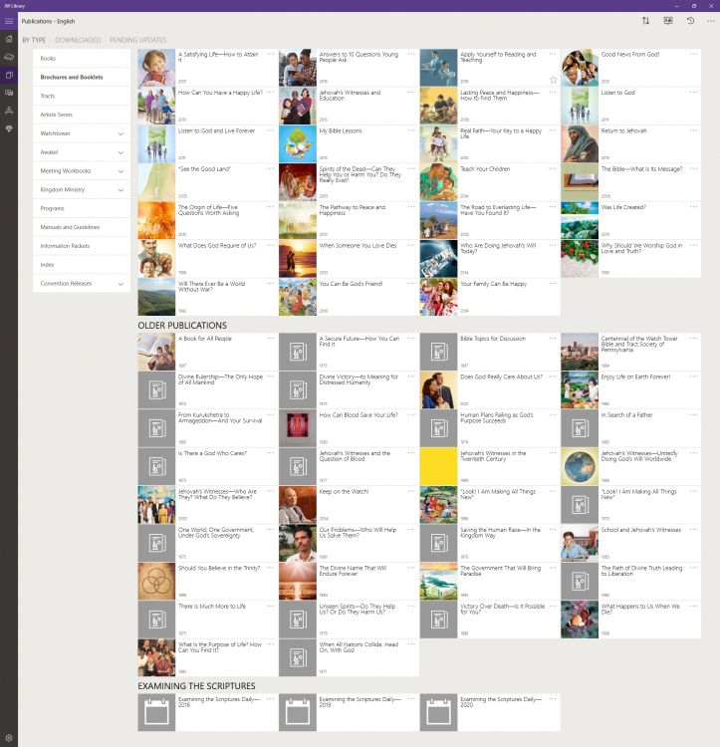Open more options for A Book for All People
This screenshot has height=747, width=720.
pos(271,339)
